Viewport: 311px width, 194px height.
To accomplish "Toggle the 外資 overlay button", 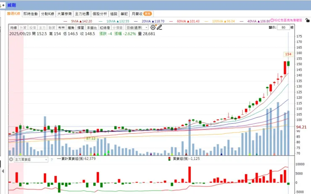I will tap(23, 27).
